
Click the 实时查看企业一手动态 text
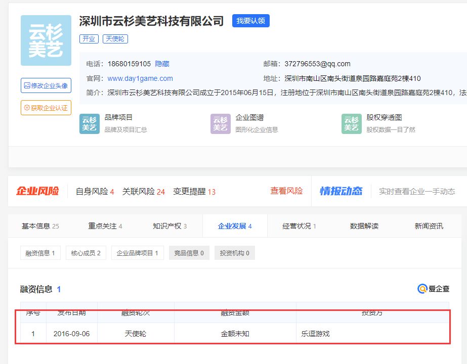[417, 192]
